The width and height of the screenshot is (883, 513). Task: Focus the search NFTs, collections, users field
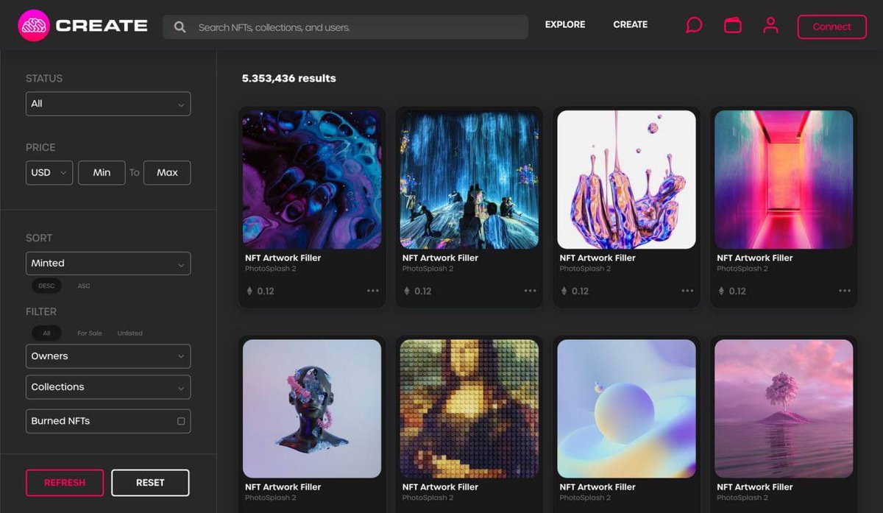click(346, 27)
